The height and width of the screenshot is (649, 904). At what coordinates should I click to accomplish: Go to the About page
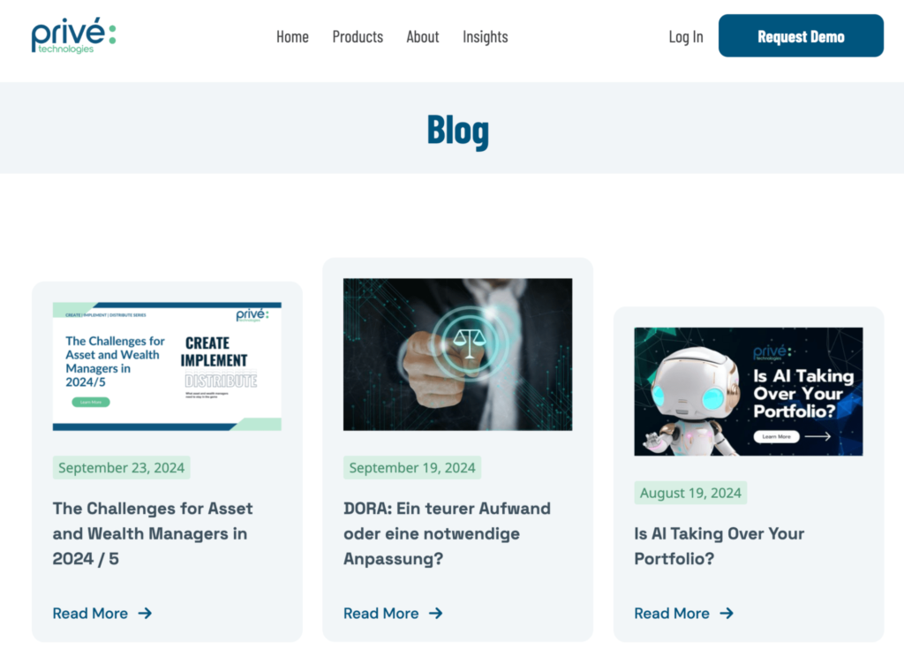(x=423, y=36)
